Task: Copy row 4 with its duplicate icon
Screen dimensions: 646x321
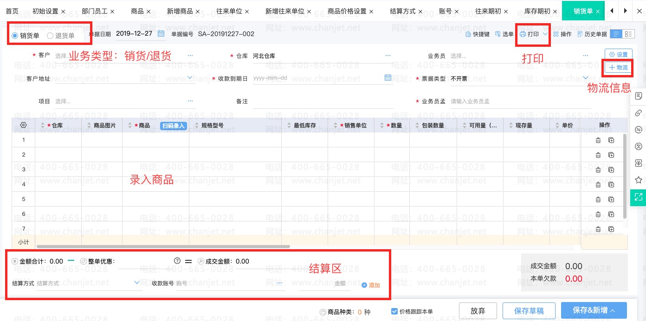Action: 611,185
